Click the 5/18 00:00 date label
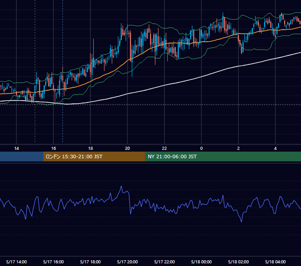Viewport: 301px width, 266px height. 201,262
